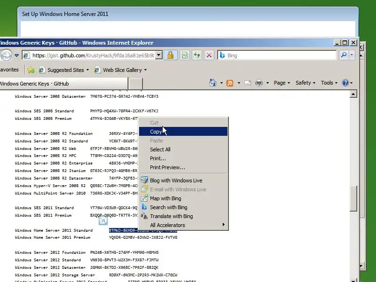376x282 pixels.
Task: Choose Print... in the context menu
Action: point(183,158)
